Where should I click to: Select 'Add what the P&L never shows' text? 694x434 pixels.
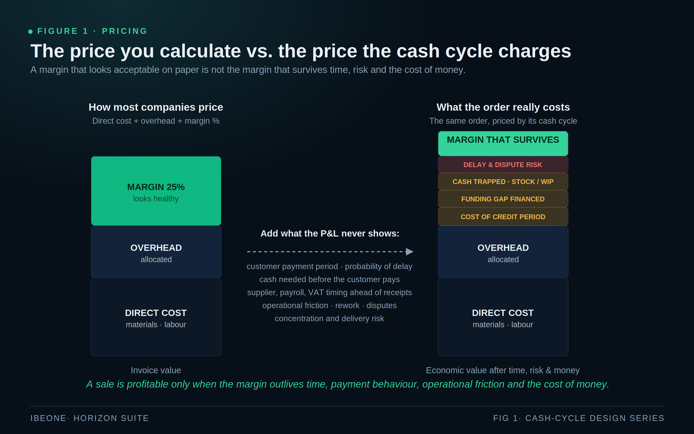pyautogui.click(x=330, y=233)
